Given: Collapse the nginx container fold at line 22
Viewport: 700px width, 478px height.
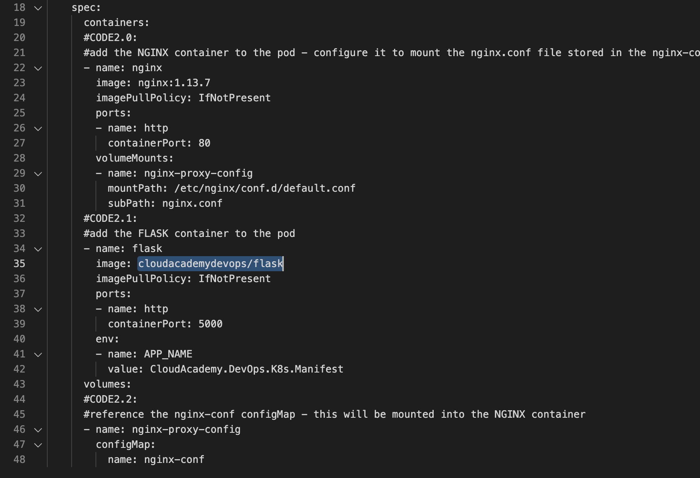Looking at the screenshot, I should click(38, 68).
